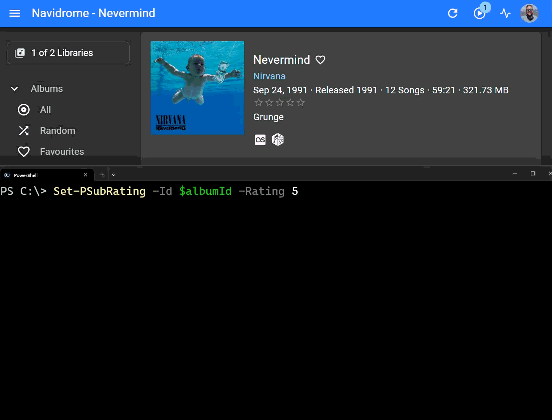Open the Last.fm link icon
Viewport: 552px width, 420px height.
coord(260,140)
